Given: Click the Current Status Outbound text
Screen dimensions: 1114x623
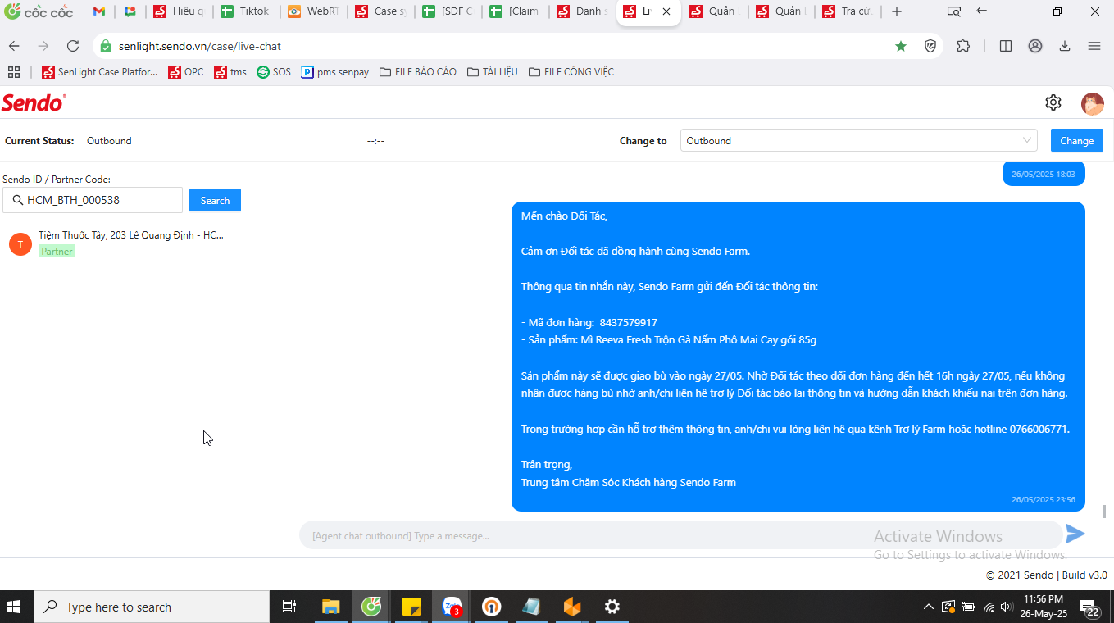Looking at the screenshot, I should [x=109, y=141].
